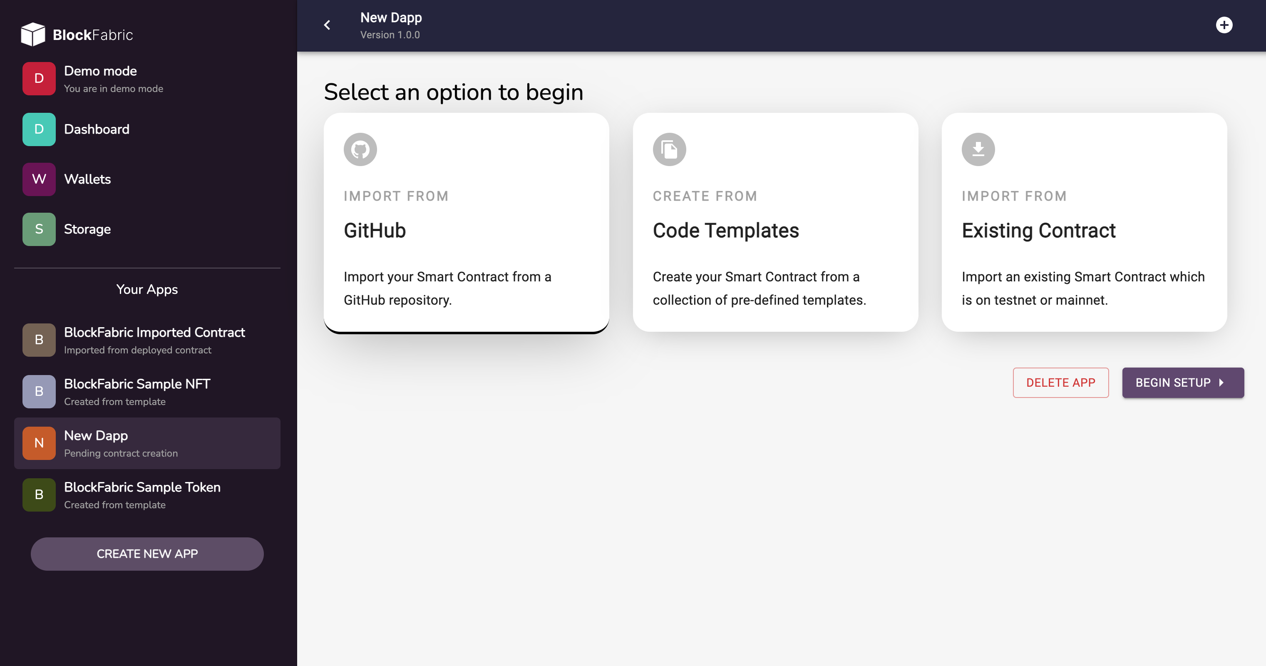1266x666 pixels.
Task: Open Dashboard from the sidebar
Action: tap(97, 129)
